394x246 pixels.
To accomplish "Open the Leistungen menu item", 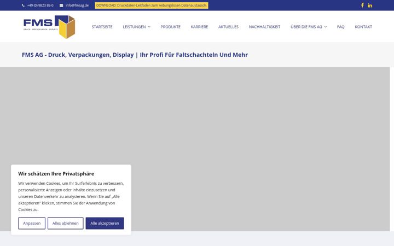I will click(134, 27).
